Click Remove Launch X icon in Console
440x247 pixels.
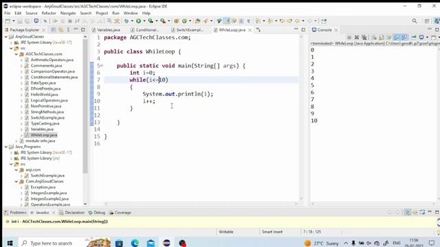(357, 37)
